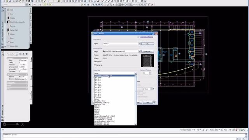Switch to Extended Data tab in Properties palette
249x140 pixels.
coord(31,95)
